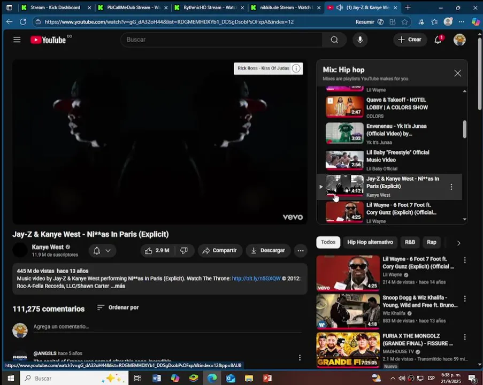Open the Rick Ross card info icon

click(x=296, y=68)
